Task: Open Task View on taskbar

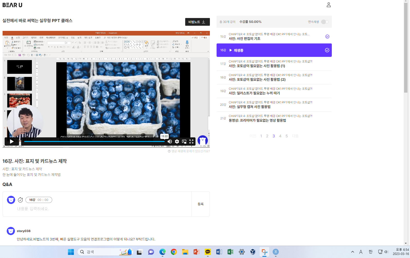Action: coord(139,252)
